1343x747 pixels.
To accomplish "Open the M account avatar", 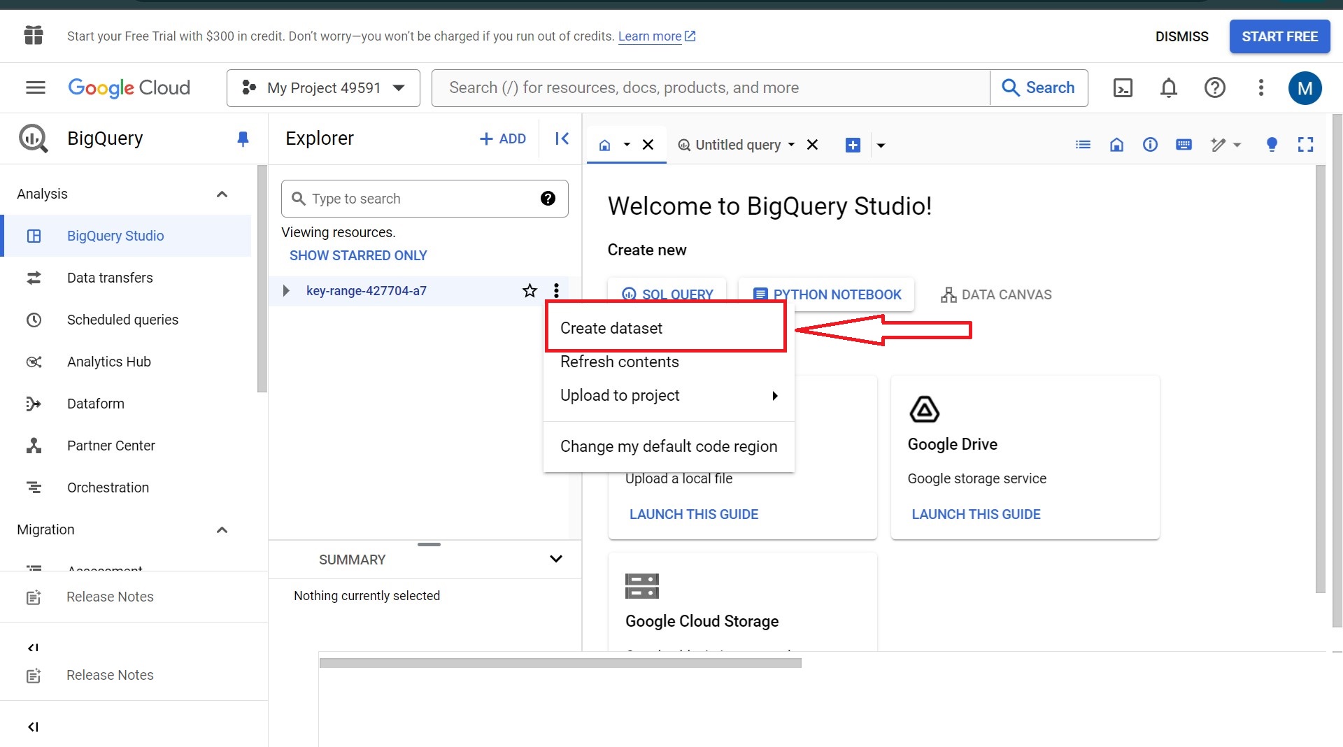I will pos(1305,88).
